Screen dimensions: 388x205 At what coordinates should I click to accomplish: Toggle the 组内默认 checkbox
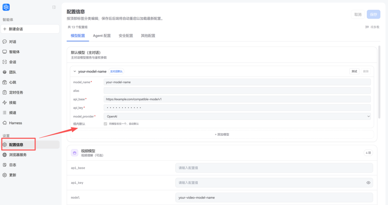pos(105,124)
